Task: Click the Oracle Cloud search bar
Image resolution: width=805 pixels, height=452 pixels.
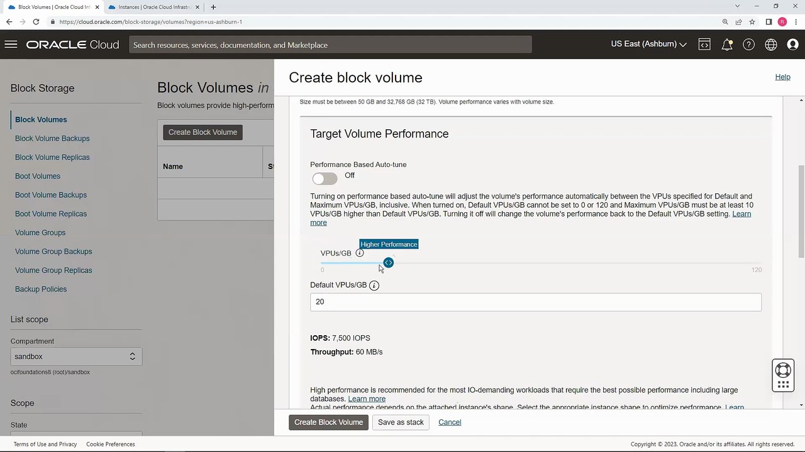Action: [x=330, y=45]
